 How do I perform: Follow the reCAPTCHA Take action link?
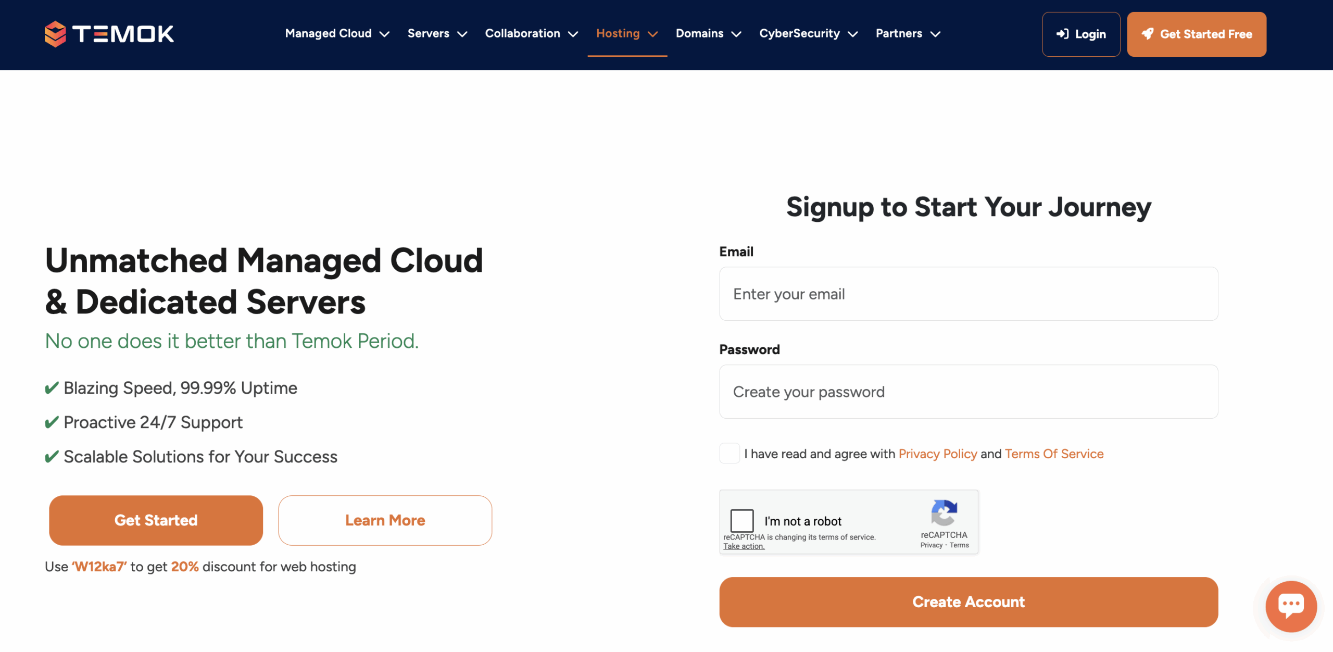pyautogui.click(x=744, y=546)
